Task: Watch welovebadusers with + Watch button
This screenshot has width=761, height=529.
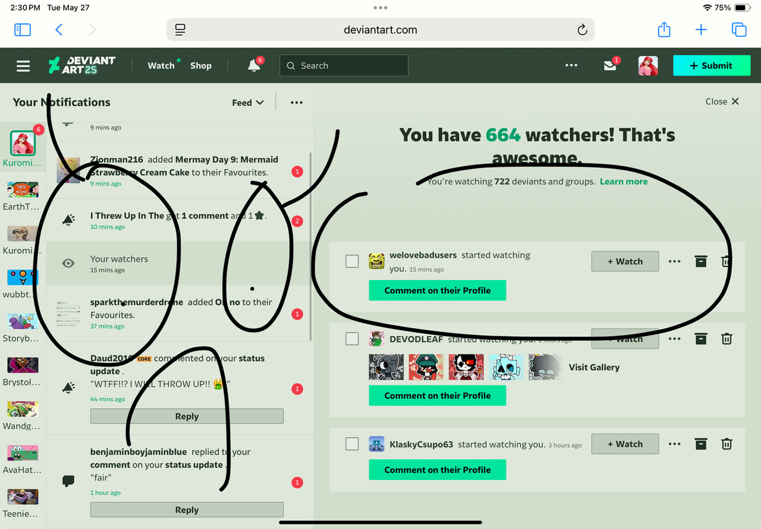Action: [625, 261]
